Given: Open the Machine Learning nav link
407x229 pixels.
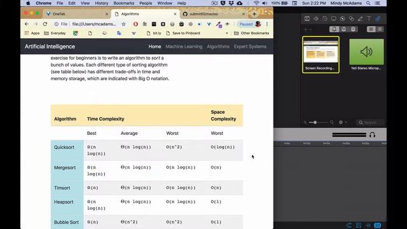Looking at the screenshot, I should coord(184,46).
